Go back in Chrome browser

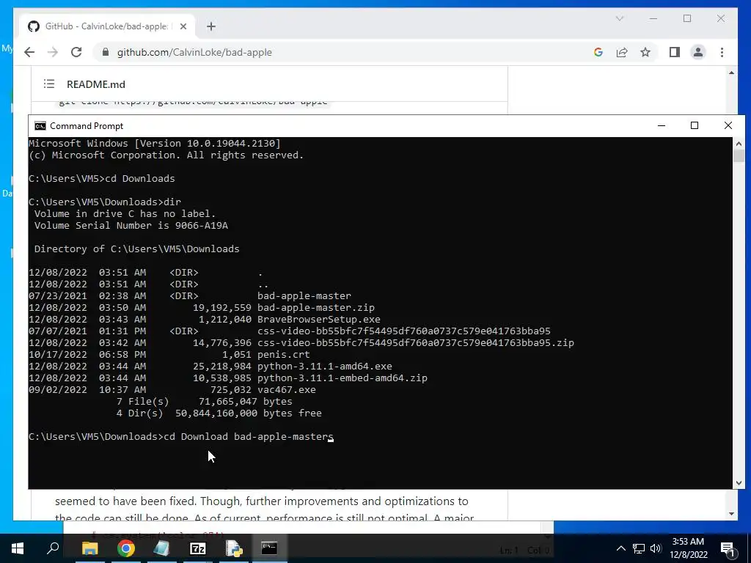[x=29, y=52]
